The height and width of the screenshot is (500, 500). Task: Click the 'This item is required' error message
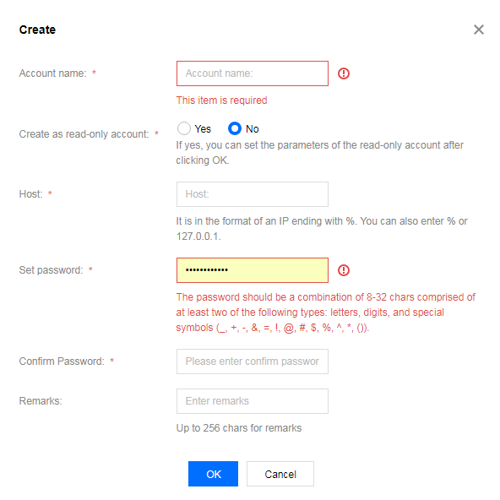(x=221, y=101)
